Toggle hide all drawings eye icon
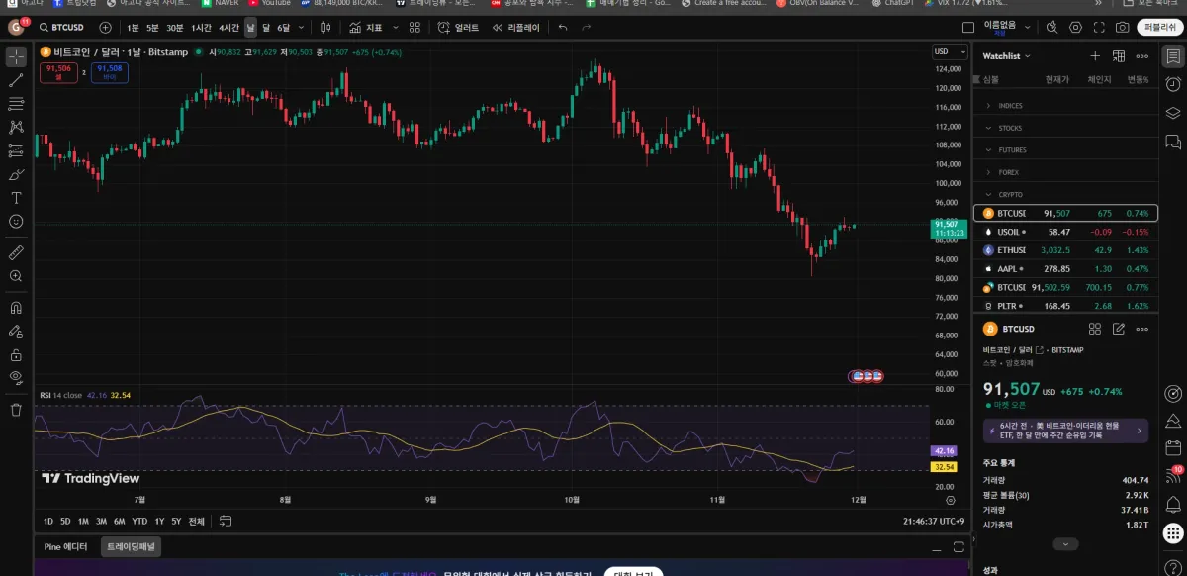Screen dimensions: 1187x576 coord(16,377)
